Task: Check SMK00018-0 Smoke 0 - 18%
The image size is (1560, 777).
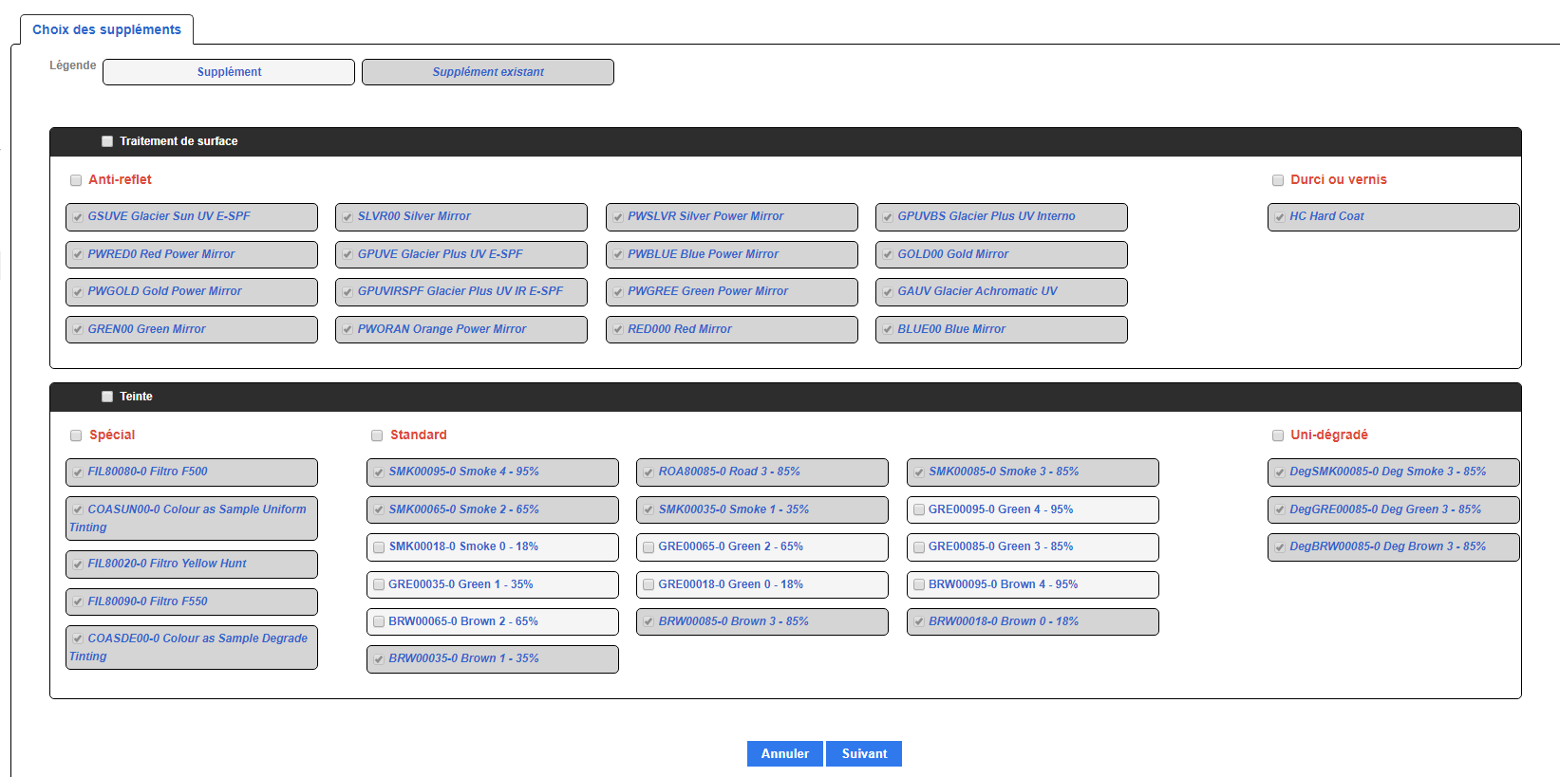Action: pos(379,547)
